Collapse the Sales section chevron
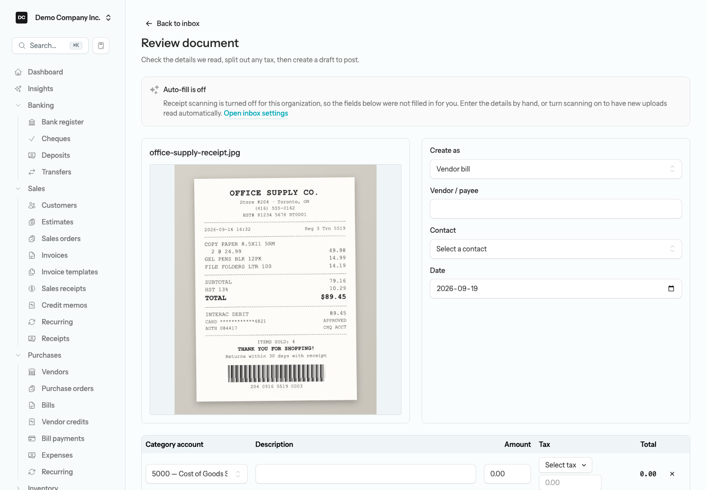This screenshot has height=490, width=706. [x=18, y=189]
